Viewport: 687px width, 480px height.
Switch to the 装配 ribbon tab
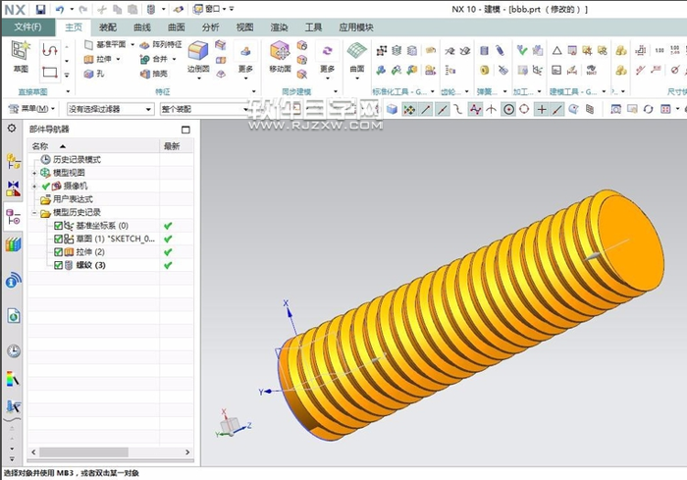108,27
